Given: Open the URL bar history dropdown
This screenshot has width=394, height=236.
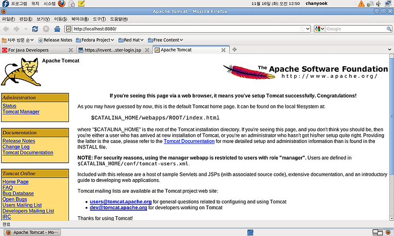Looking at the screenshot, I should (308, 29).
